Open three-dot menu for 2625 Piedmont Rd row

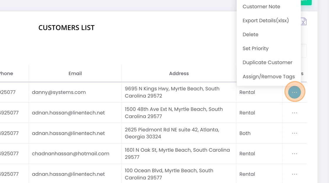(295, 133)
